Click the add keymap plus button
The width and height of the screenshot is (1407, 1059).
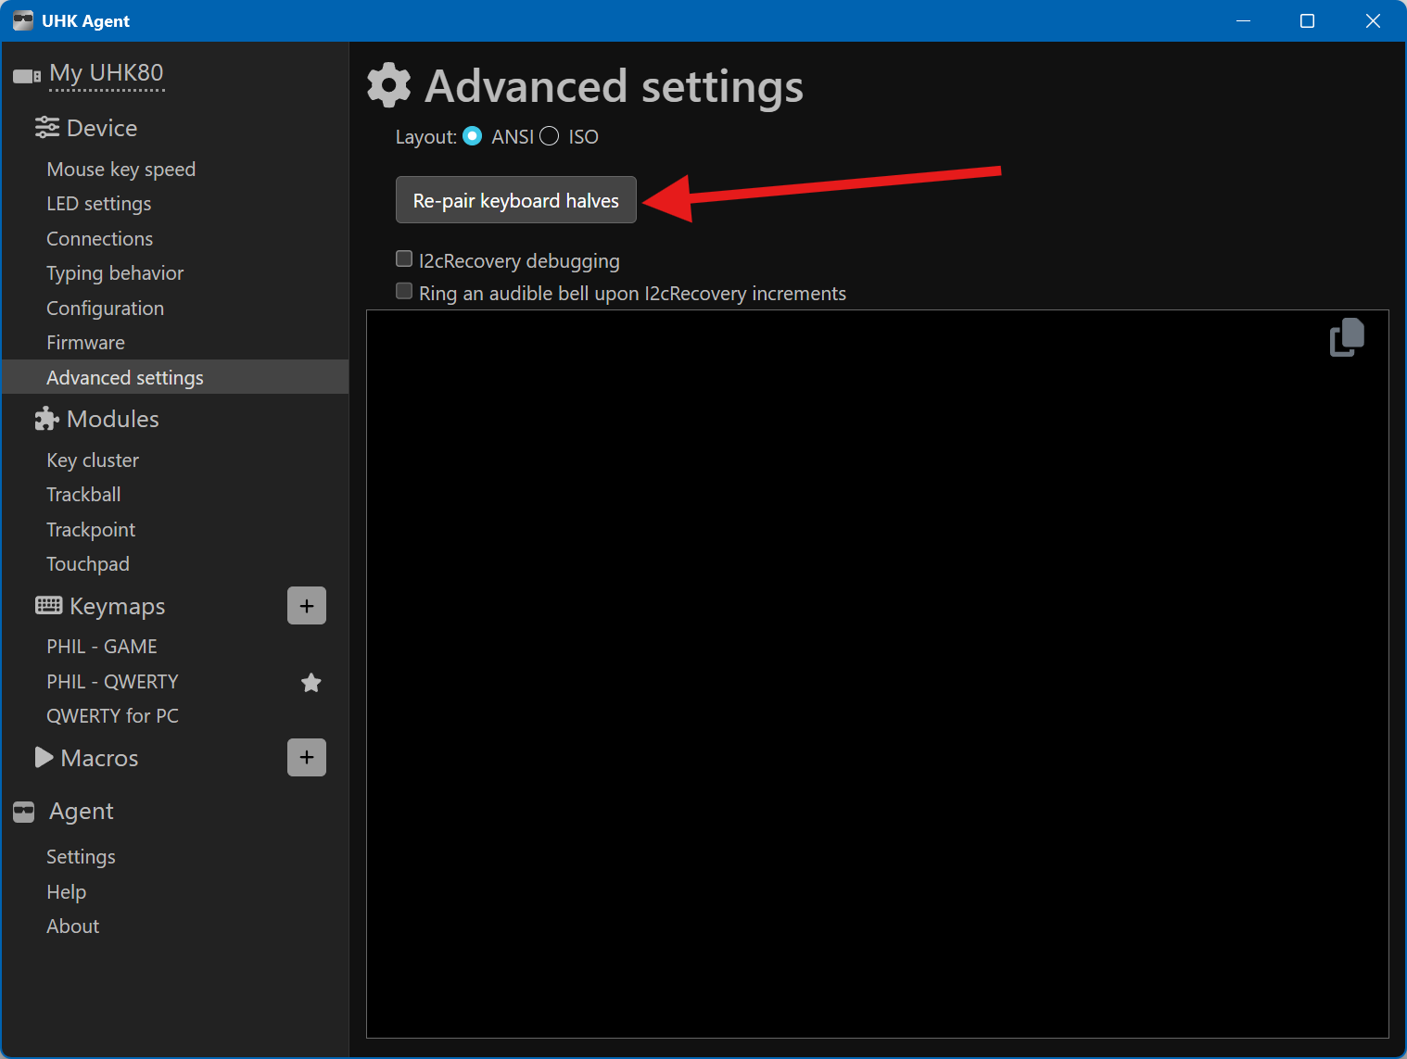(307, 606)
